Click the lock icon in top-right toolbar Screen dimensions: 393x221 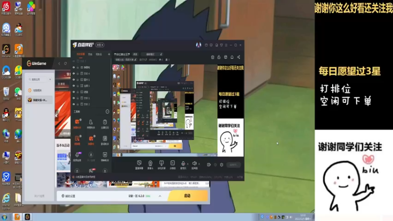219,57
